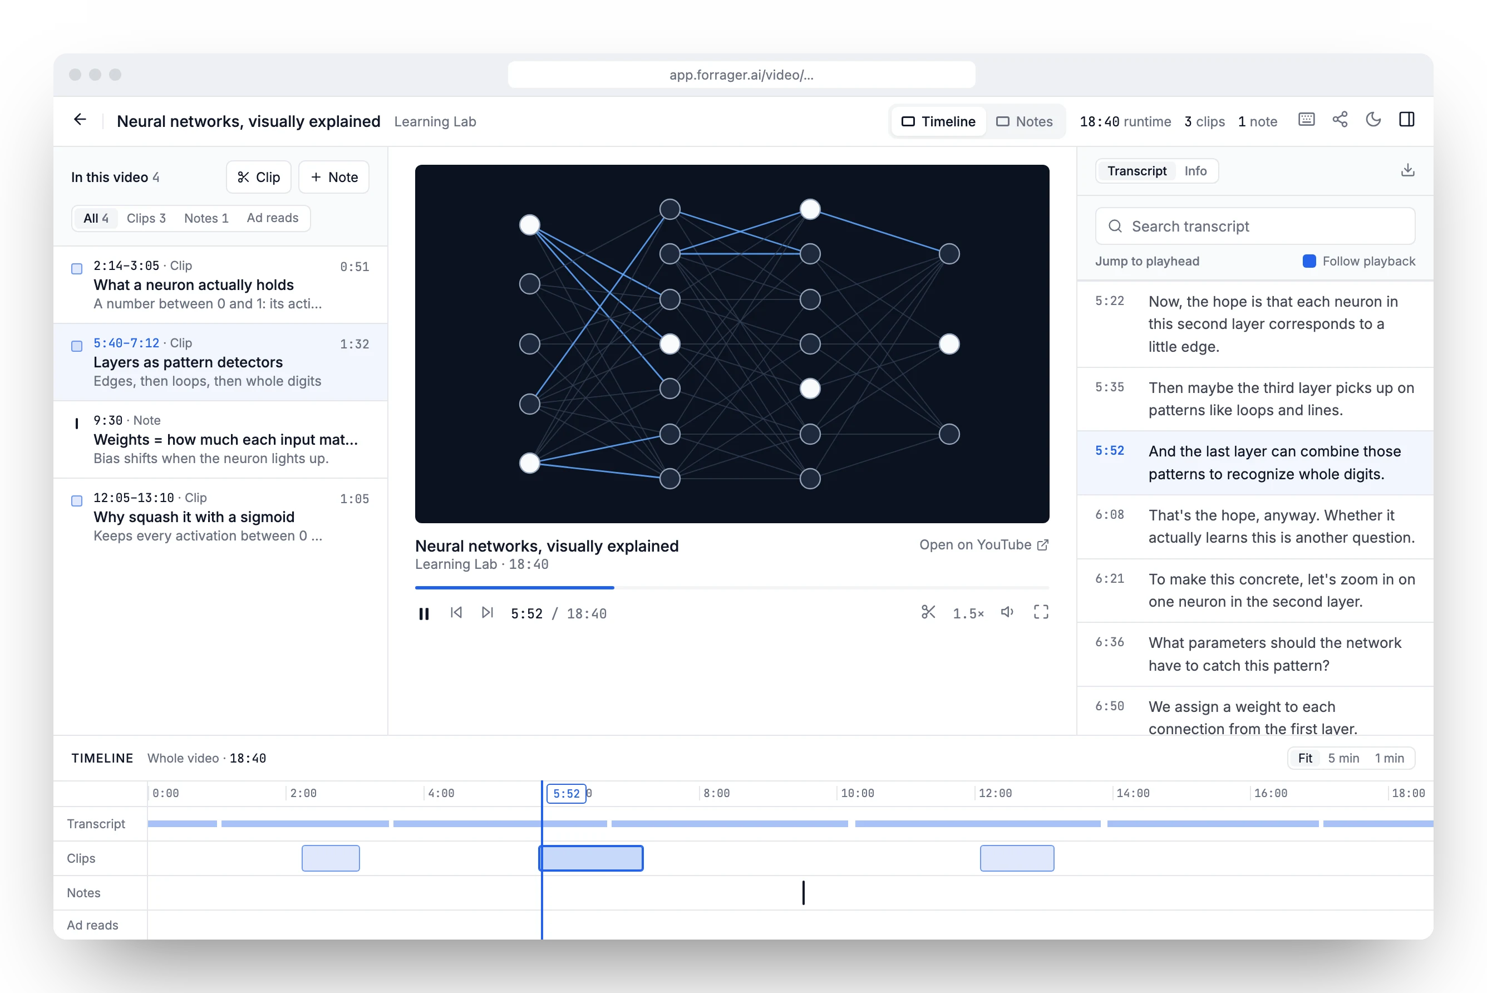This screenshot has height=993, width=1487.
Task: Click Jump to playhead
Action: pos(1147,261)
